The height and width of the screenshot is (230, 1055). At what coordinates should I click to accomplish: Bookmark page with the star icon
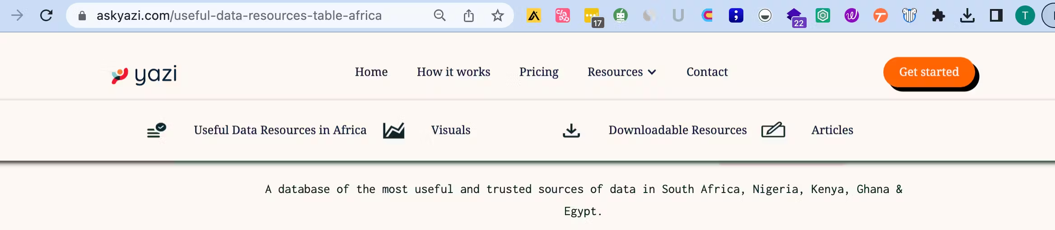pyautogui.click(x=497, y=16)
